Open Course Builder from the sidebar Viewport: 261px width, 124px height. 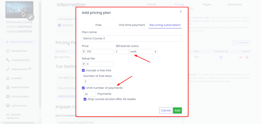click(x=20, y=60)
